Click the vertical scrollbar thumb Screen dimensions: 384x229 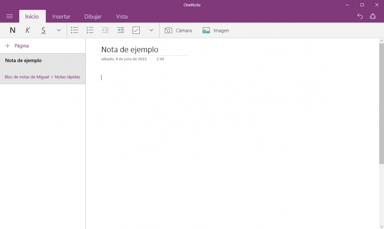coord(381,104)
